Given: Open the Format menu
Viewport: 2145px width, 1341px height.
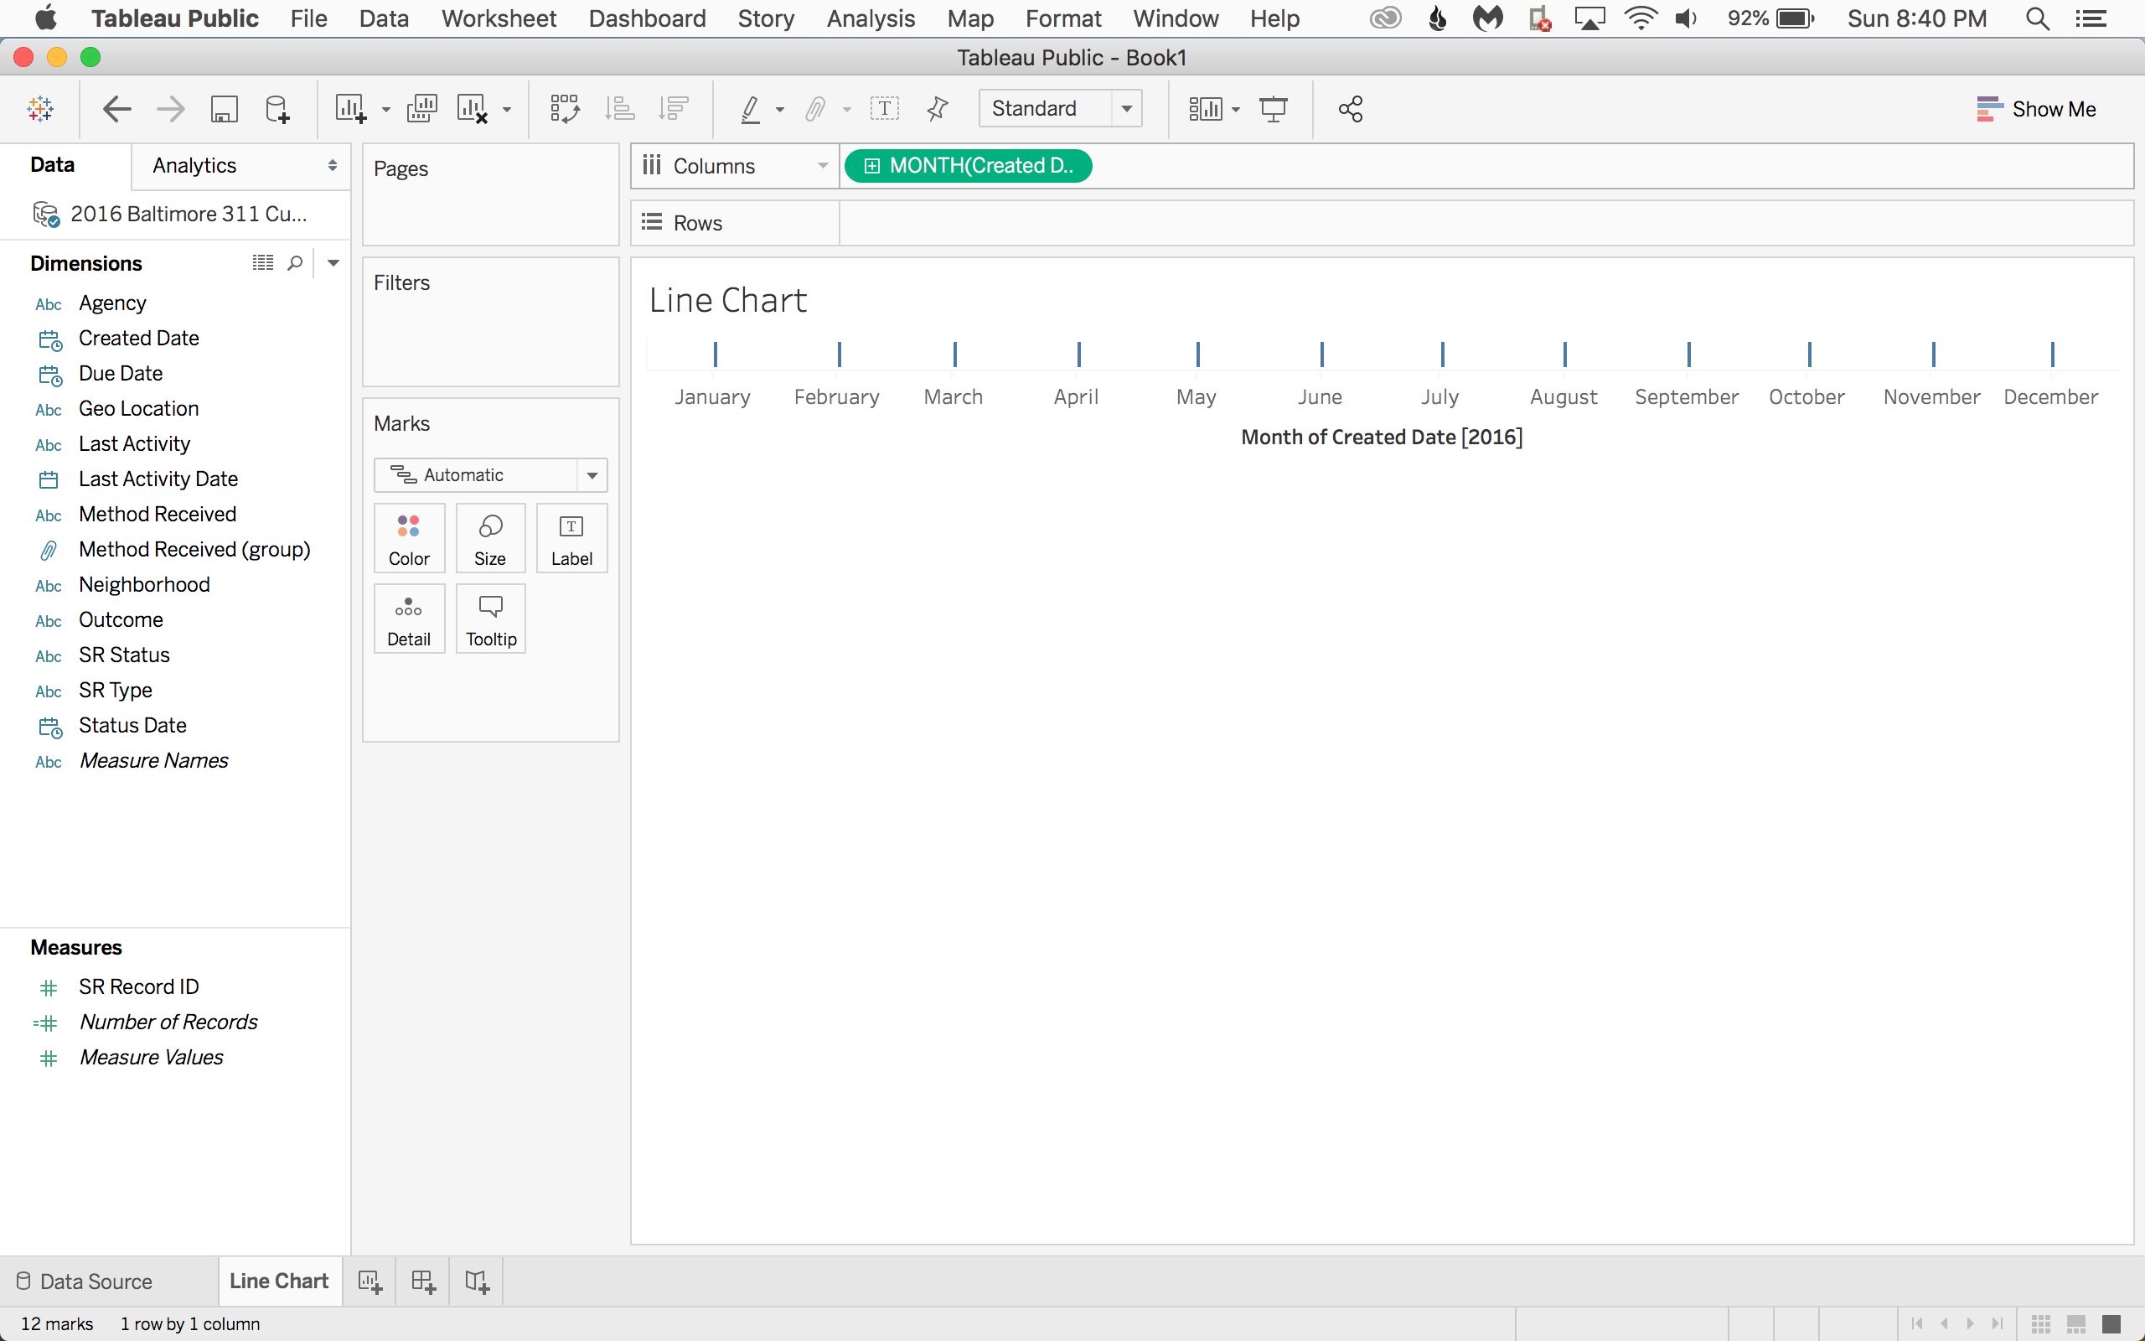Looking at the screenshot, I should click(1062, 18).
